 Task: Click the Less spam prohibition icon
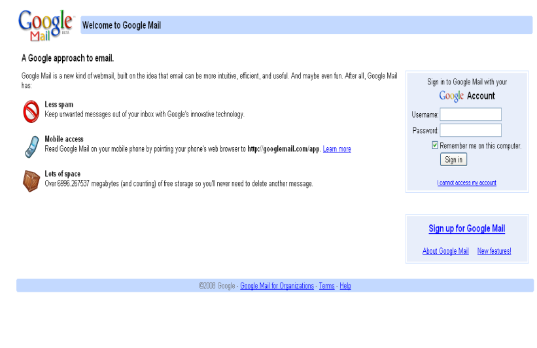[31, 111]
